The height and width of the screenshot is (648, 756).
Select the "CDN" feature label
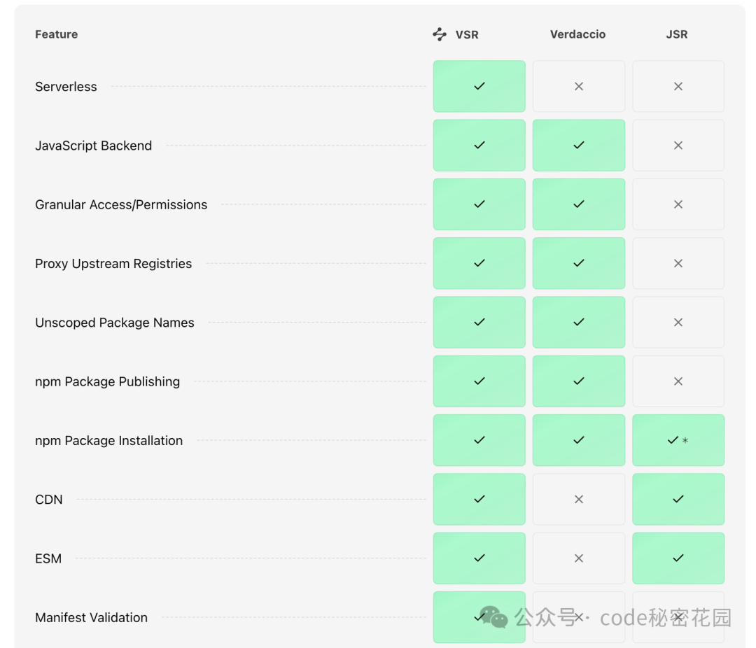[x=49, y=500]
